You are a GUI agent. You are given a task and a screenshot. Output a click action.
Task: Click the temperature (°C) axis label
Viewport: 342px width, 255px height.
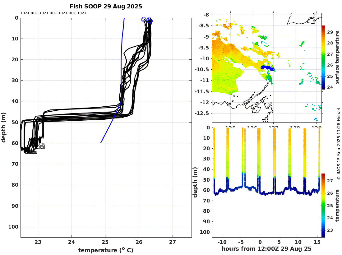106,250
